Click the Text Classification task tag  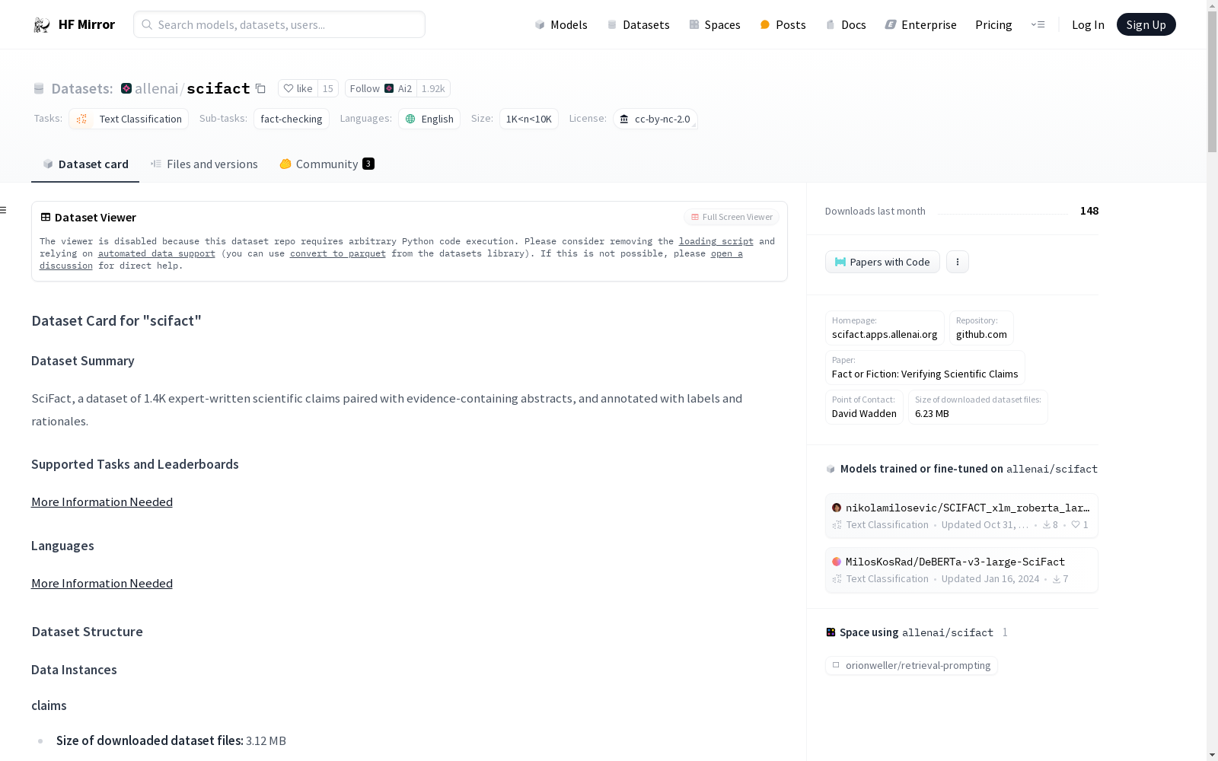coord(129,119)
